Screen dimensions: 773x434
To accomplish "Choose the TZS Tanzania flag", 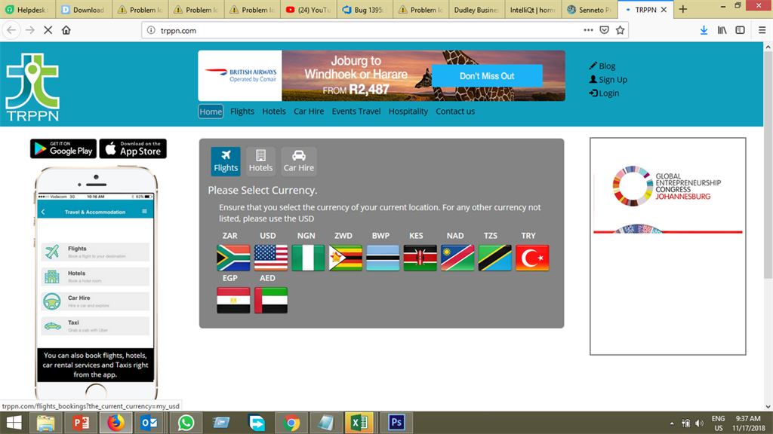I will (x=495, y=258).
